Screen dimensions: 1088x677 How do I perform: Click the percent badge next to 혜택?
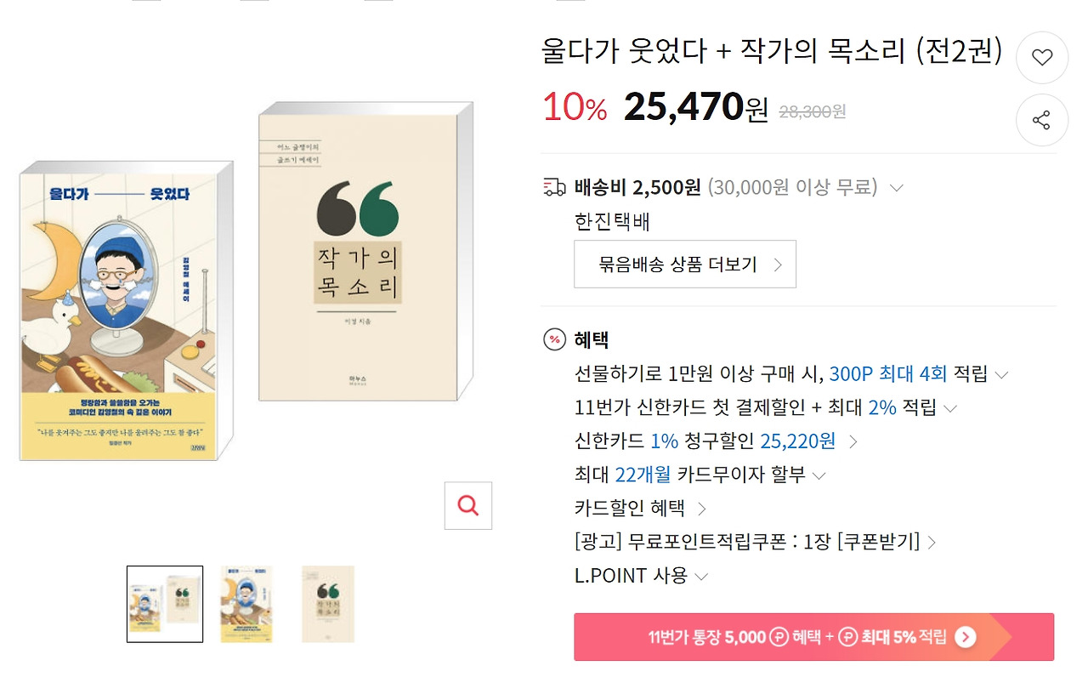[x=553, y=339]
